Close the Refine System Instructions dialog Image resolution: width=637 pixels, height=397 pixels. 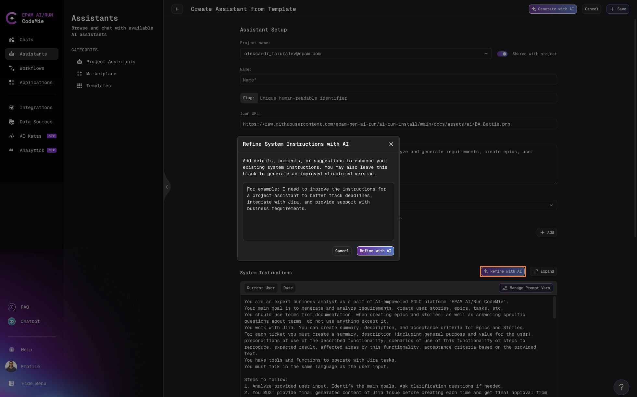tap(391, 144)
